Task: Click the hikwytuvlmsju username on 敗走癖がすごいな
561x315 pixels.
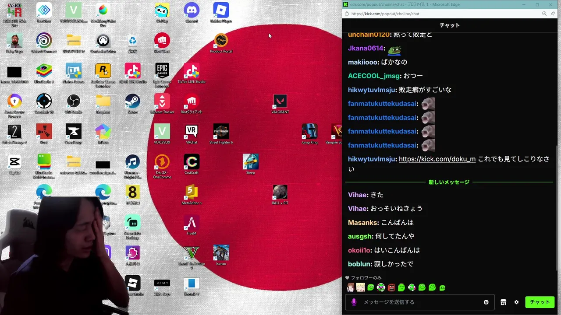Action: (x=372, y=90)
